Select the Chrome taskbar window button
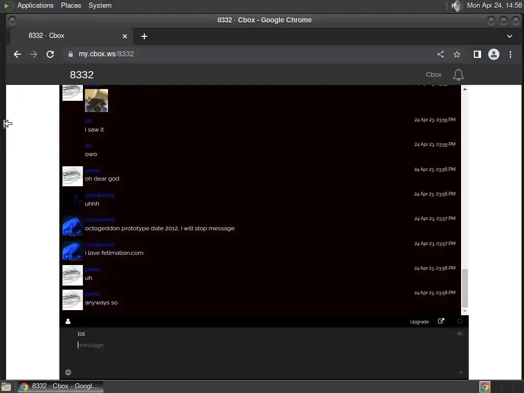Viewport: 524px width, 393px height. [61, 387]
